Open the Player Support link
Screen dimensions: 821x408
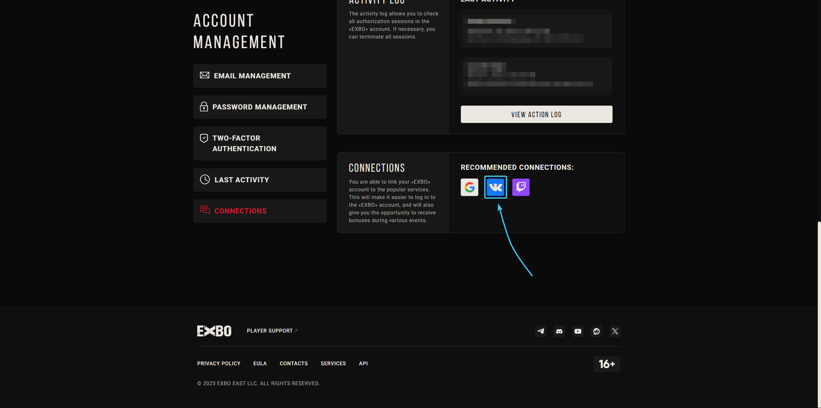(272, 331)
